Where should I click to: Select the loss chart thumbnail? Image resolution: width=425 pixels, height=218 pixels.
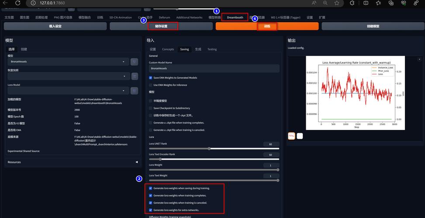coord(291,136)
